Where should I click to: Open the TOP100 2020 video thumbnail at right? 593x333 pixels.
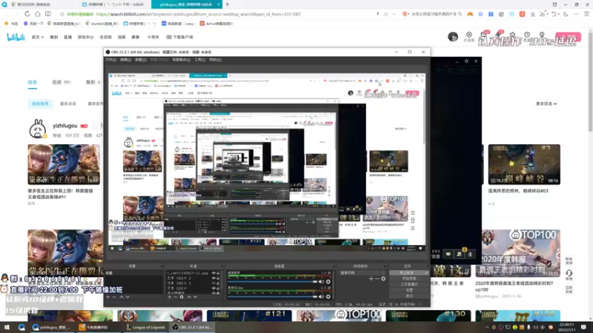click(x=517, y=253)
